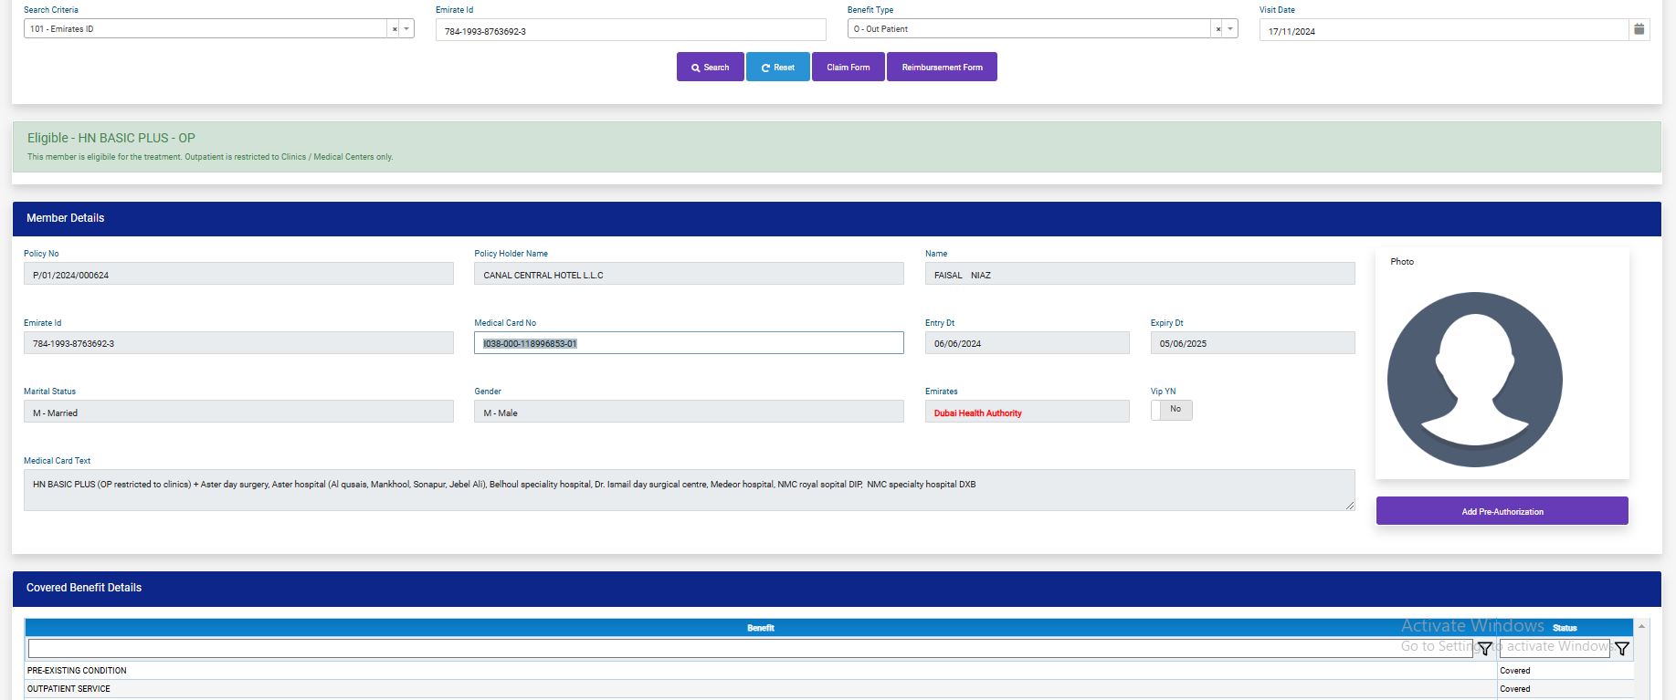Click the filter funnel for Benefit column

[1485, 649]
